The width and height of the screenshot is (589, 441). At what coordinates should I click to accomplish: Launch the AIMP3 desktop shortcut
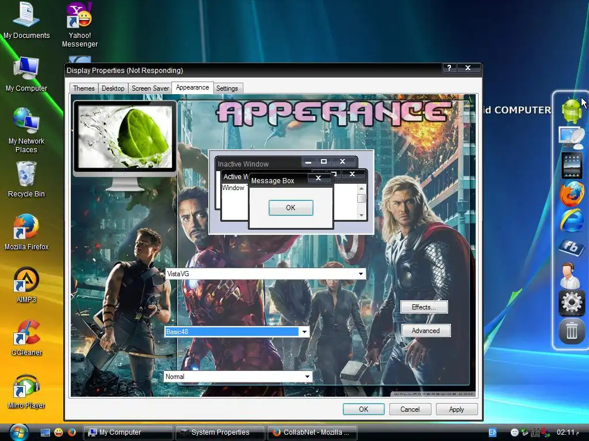pyautogui.click(x=26, y=285)
